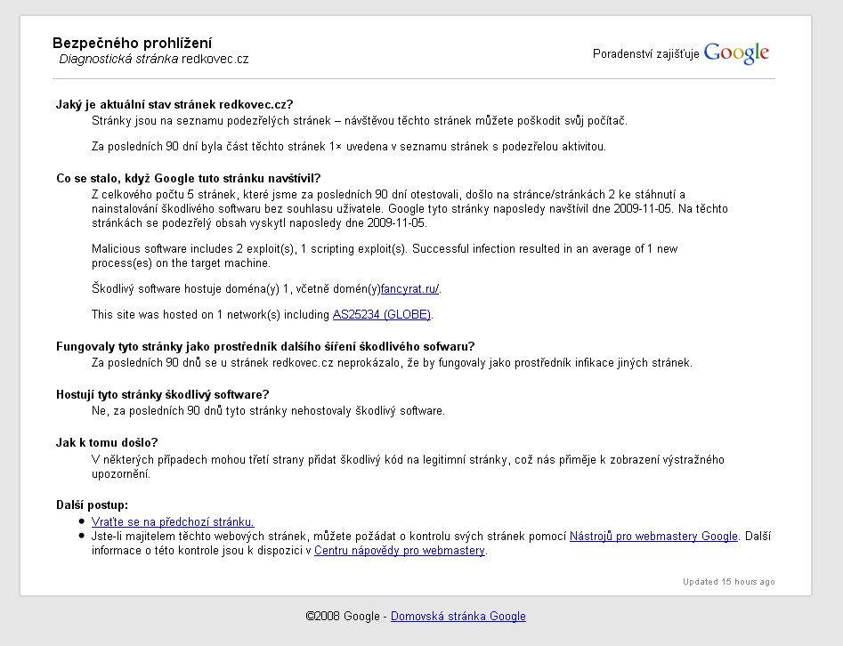Click the 'Bezpečného prohlížení' page title
The image size is (843, 646).
point(133,43)
